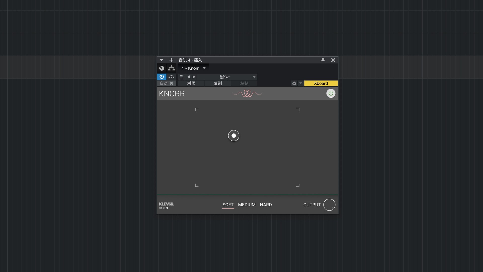Viewport: 483px width, 272px height.
Task: Close the Knorr plugin window
Action: click(x=333, y=60)
